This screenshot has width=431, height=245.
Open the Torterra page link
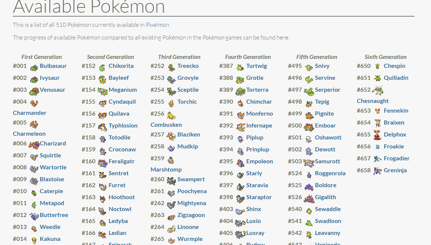[x=257, y=89]
